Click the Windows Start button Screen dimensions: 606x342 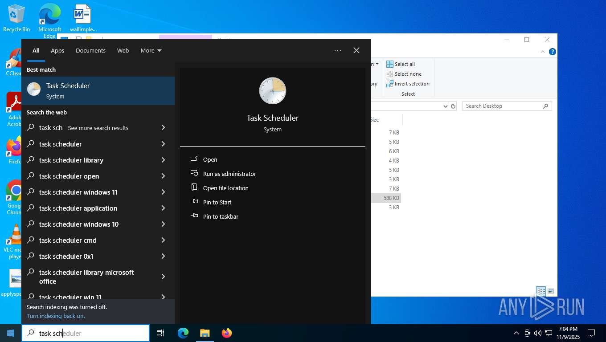[x=11, y=333]
